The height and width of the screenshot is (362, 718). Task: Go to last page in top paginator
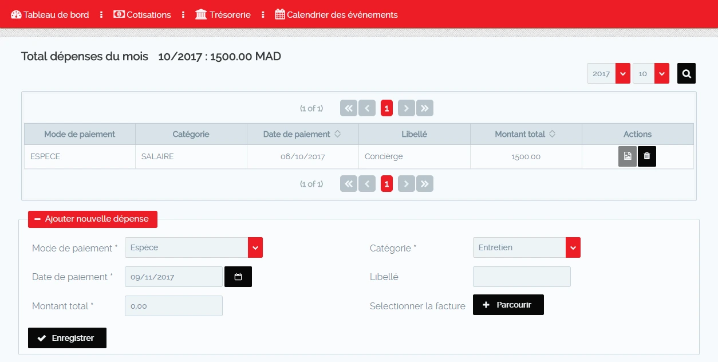(x=424, y=108)
